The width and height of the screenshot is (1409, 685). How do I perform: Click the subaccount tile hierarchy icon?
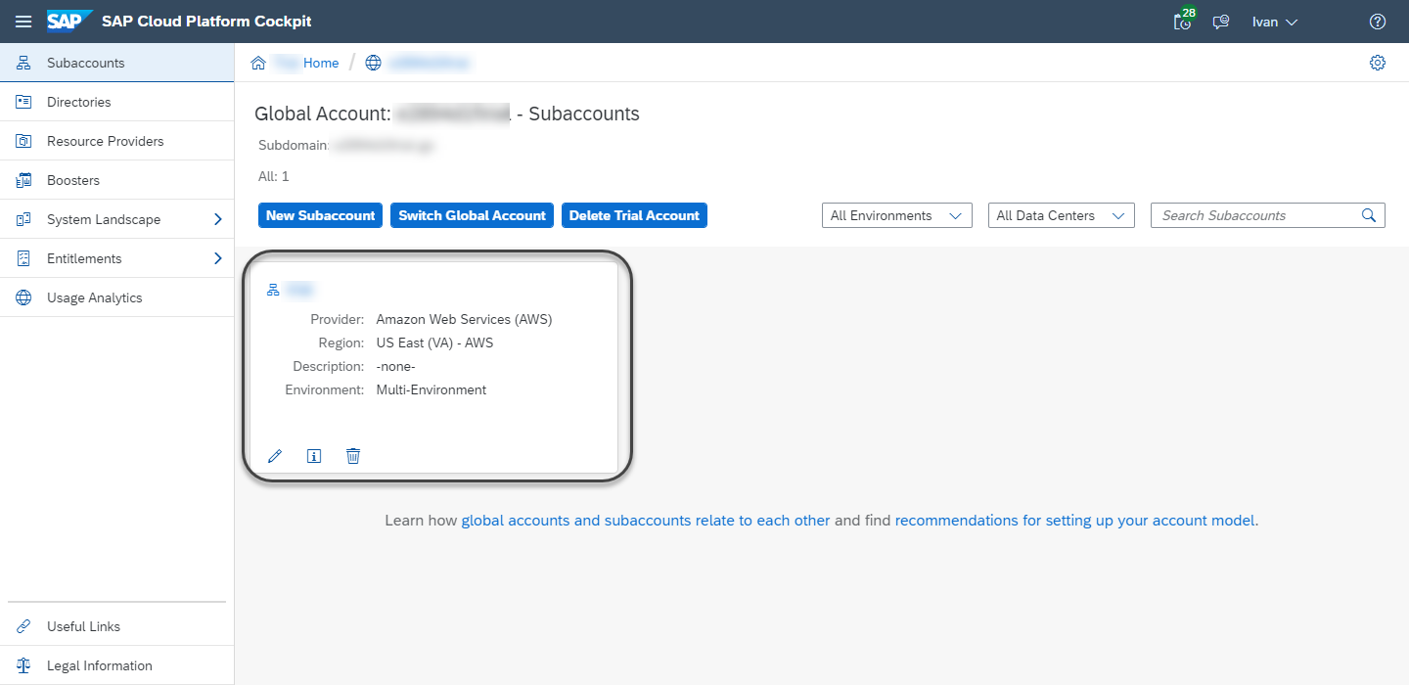pos(274,290)
